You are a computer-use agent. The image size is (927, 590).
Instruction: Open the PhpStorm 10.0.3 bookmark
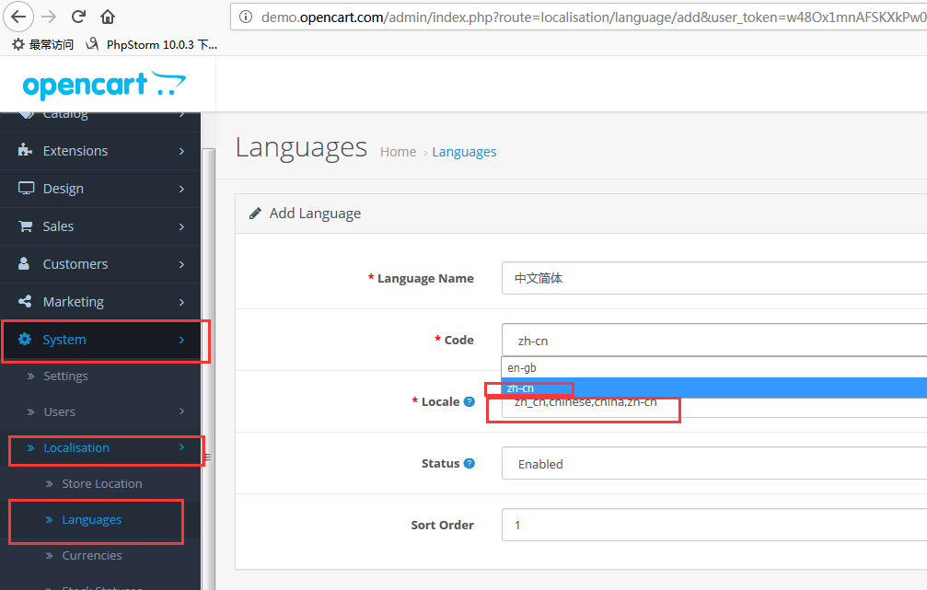click(152, 44)
